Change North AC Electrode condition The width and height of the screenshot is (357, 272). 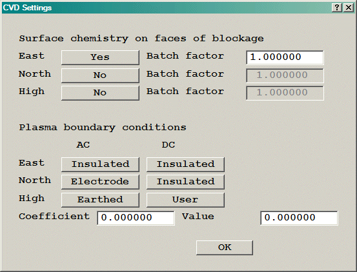100,182
